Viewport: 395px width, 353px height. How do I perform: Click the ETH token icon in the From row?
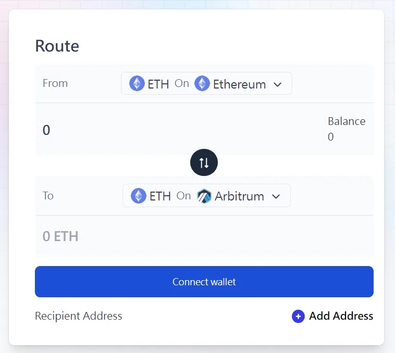[x=137, y=84]
